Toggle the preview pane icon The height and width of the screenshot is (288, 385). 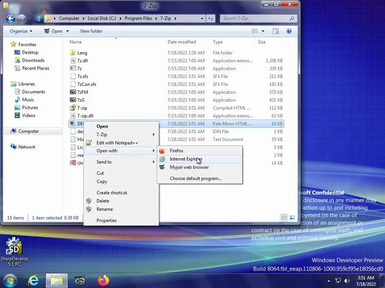[276, 31]
